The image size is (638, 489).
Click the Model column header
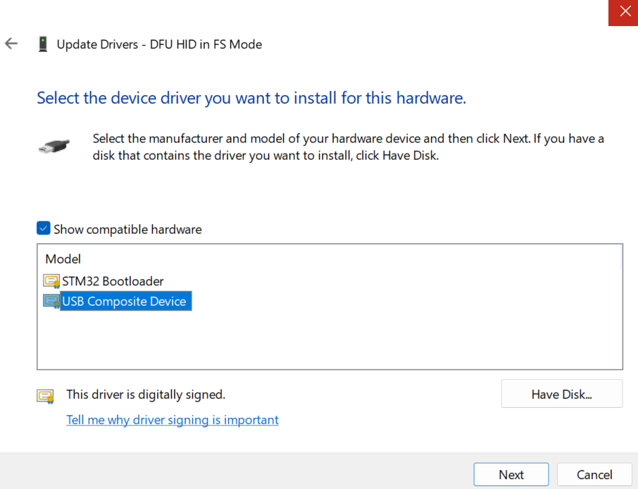tap(63, 259)
